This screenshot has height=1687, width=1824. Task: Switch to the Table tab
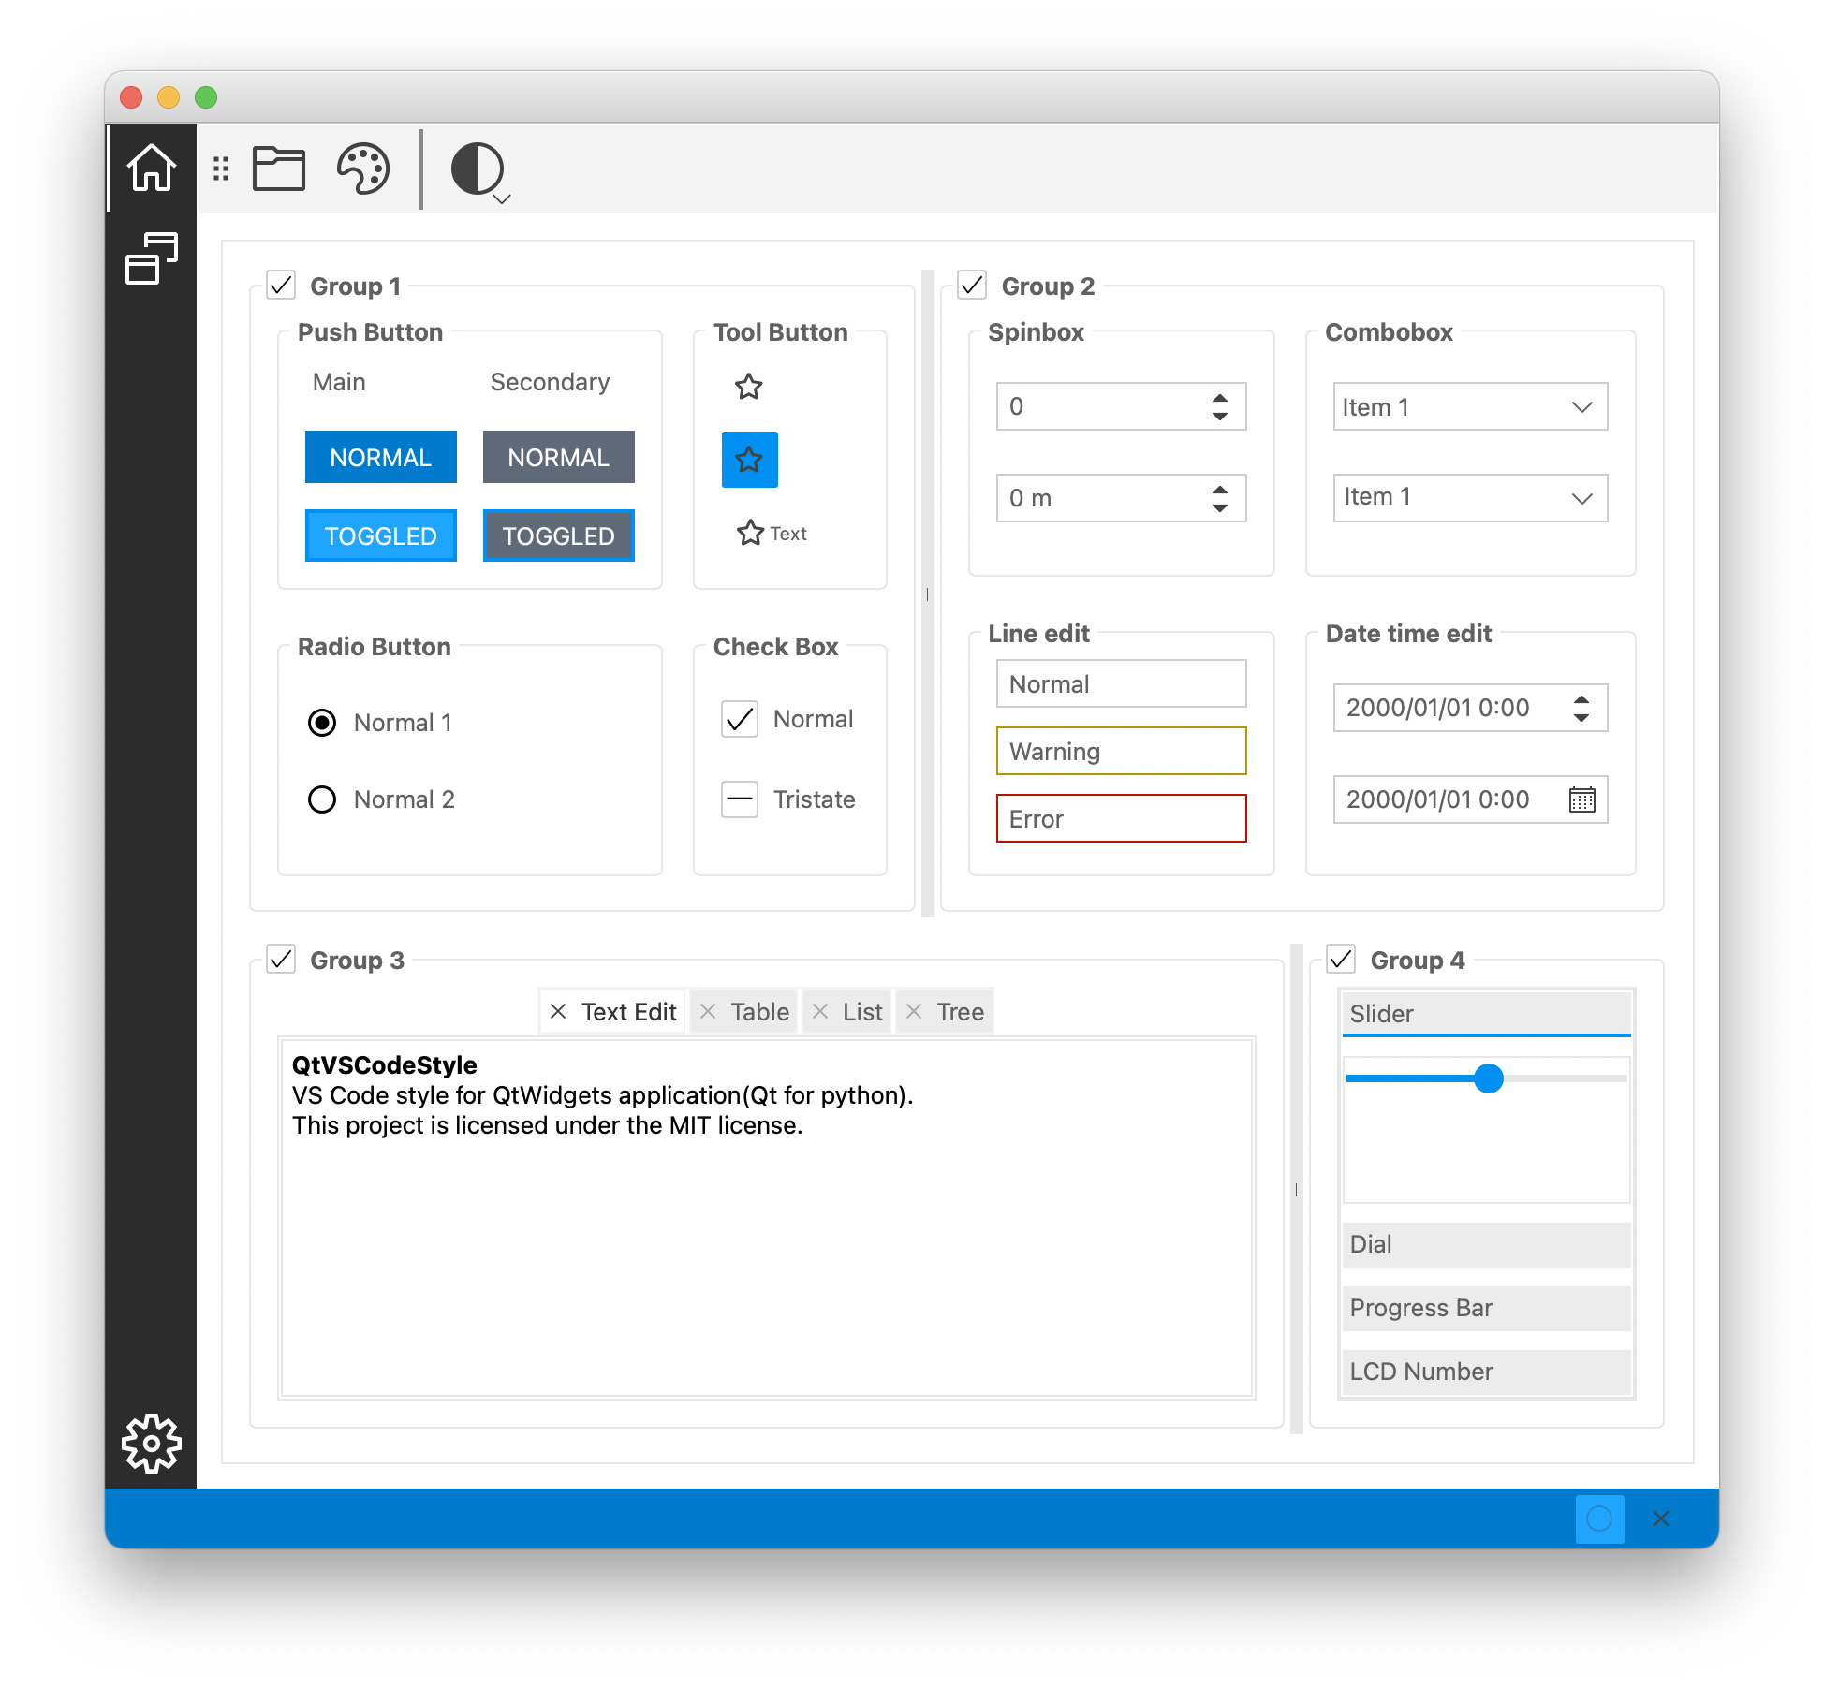(x=758, y=1012)
